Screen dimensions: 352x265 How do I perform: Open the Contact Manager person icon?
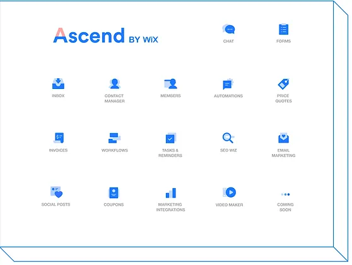tap(114, 83)
